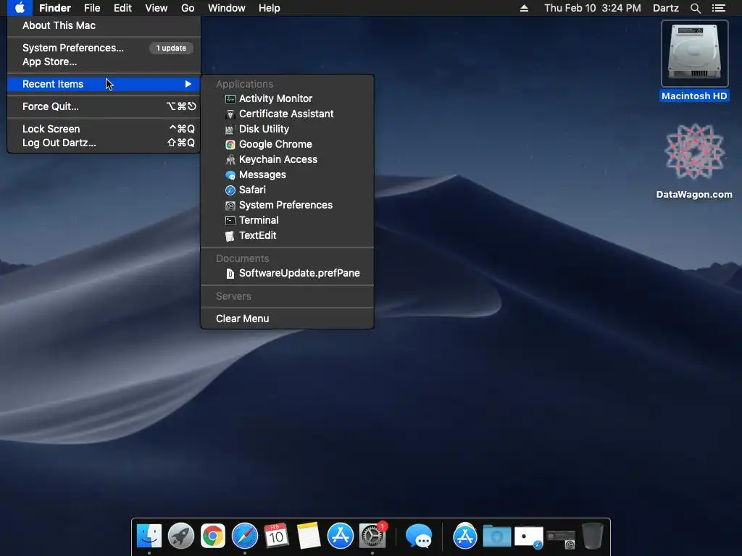Select the Macintosh HD desktop drive
This screenshot has height=556, width=742.
[x=694, y=61]
